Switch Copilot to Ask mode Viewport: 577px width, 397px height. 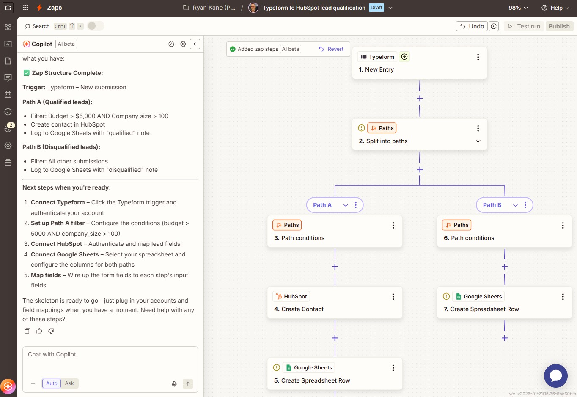point(69,383)
